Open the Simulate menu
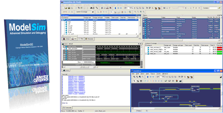Viewport: 223px width, 113px height. tap(87, 5)
